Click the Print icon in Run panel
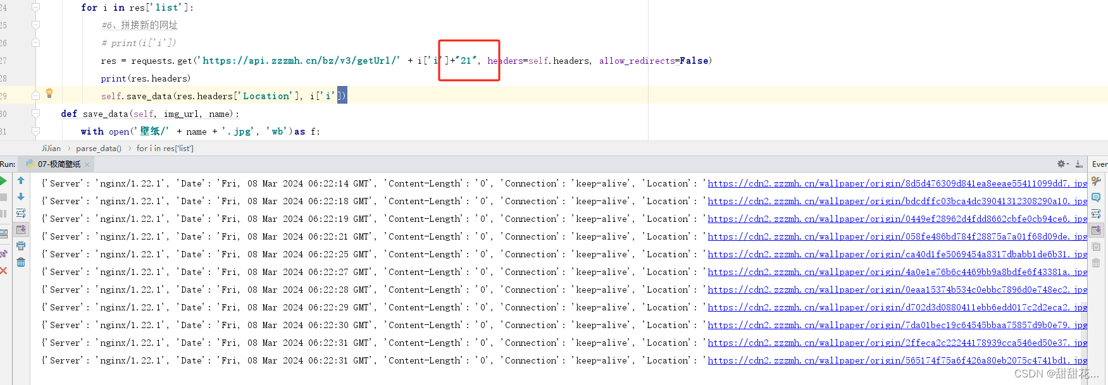This screenshot has height=385, width=1108. tap(21, 246)
